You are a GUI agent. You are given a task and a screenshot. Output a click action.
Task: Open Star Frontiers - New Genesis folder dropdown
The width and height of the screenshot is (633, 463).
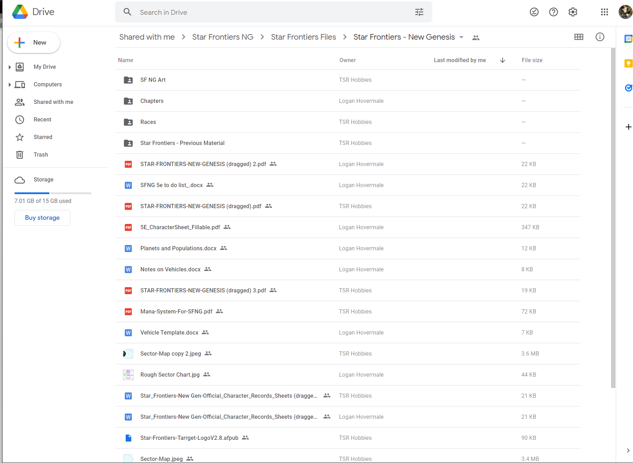461,37
